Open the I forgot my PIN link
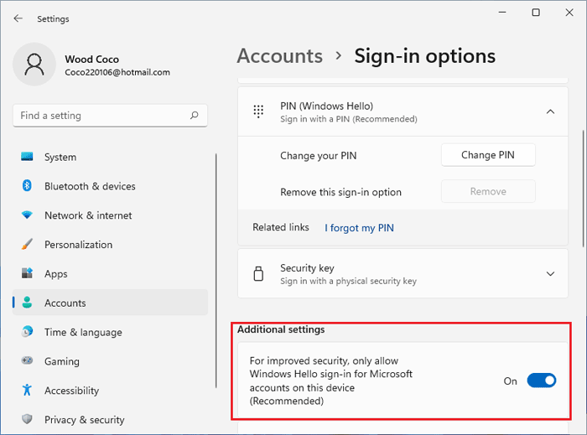Viewport: 587px width, 435px height. pos(359,228)
